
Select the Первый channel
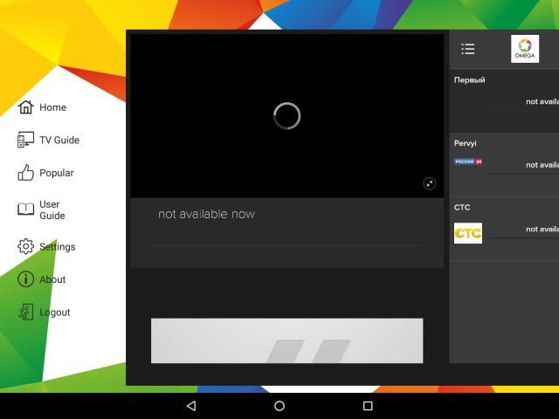click(x=505, y=100)
